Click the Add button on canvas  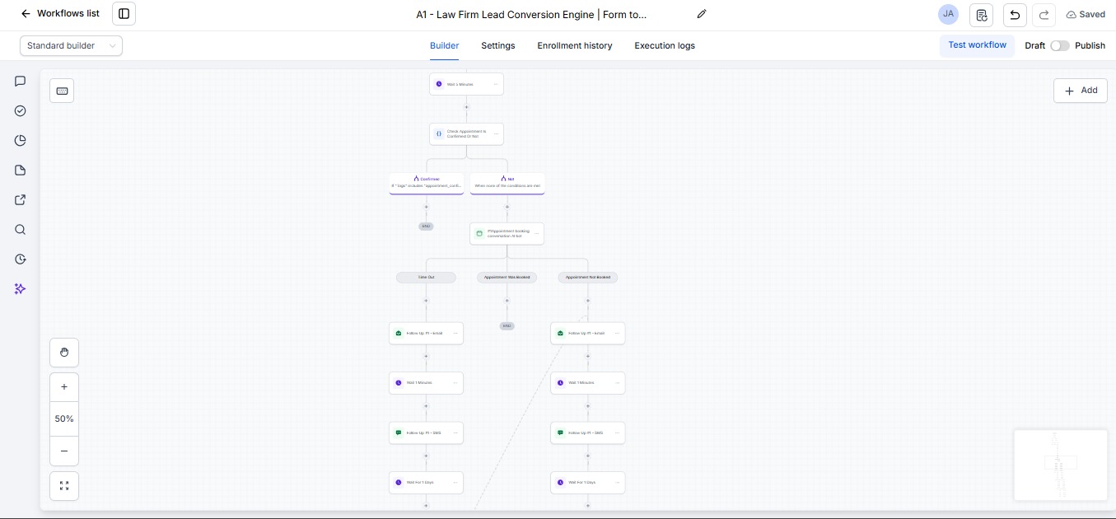click(x=1081, y=91)
